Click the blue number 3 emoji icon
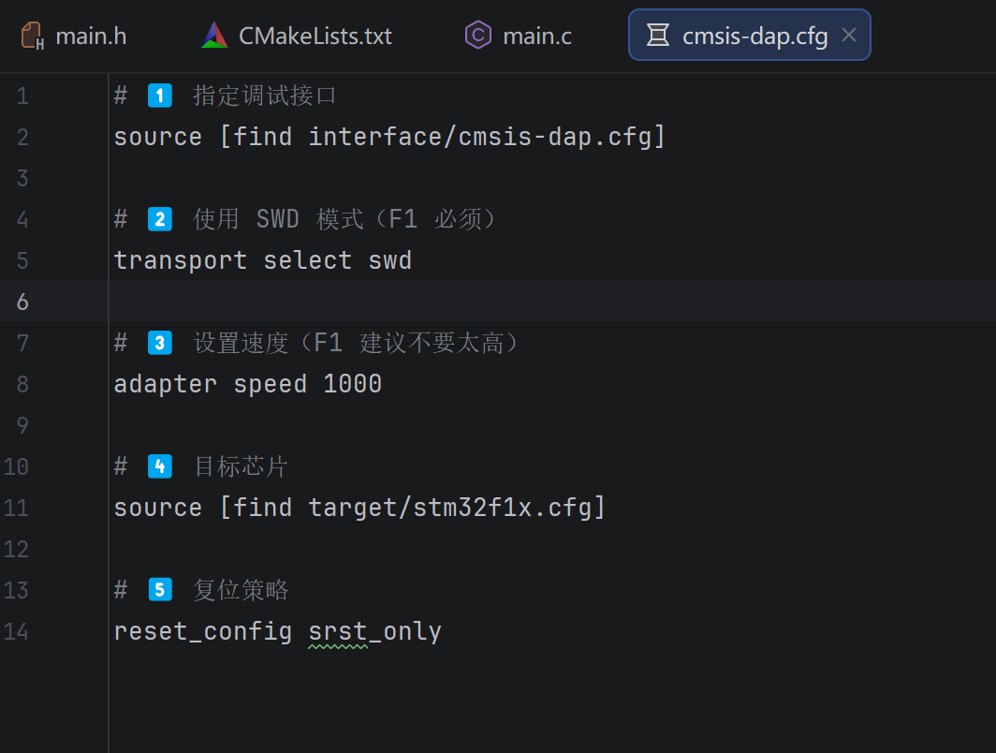996x753 pixels. tap(159, 343)
